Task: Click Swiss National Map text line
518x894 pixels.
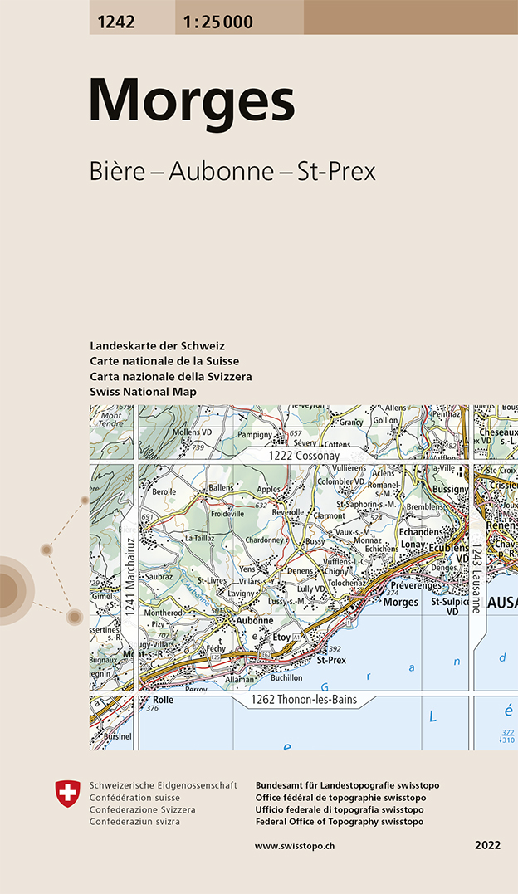Action: pos(144,391)
